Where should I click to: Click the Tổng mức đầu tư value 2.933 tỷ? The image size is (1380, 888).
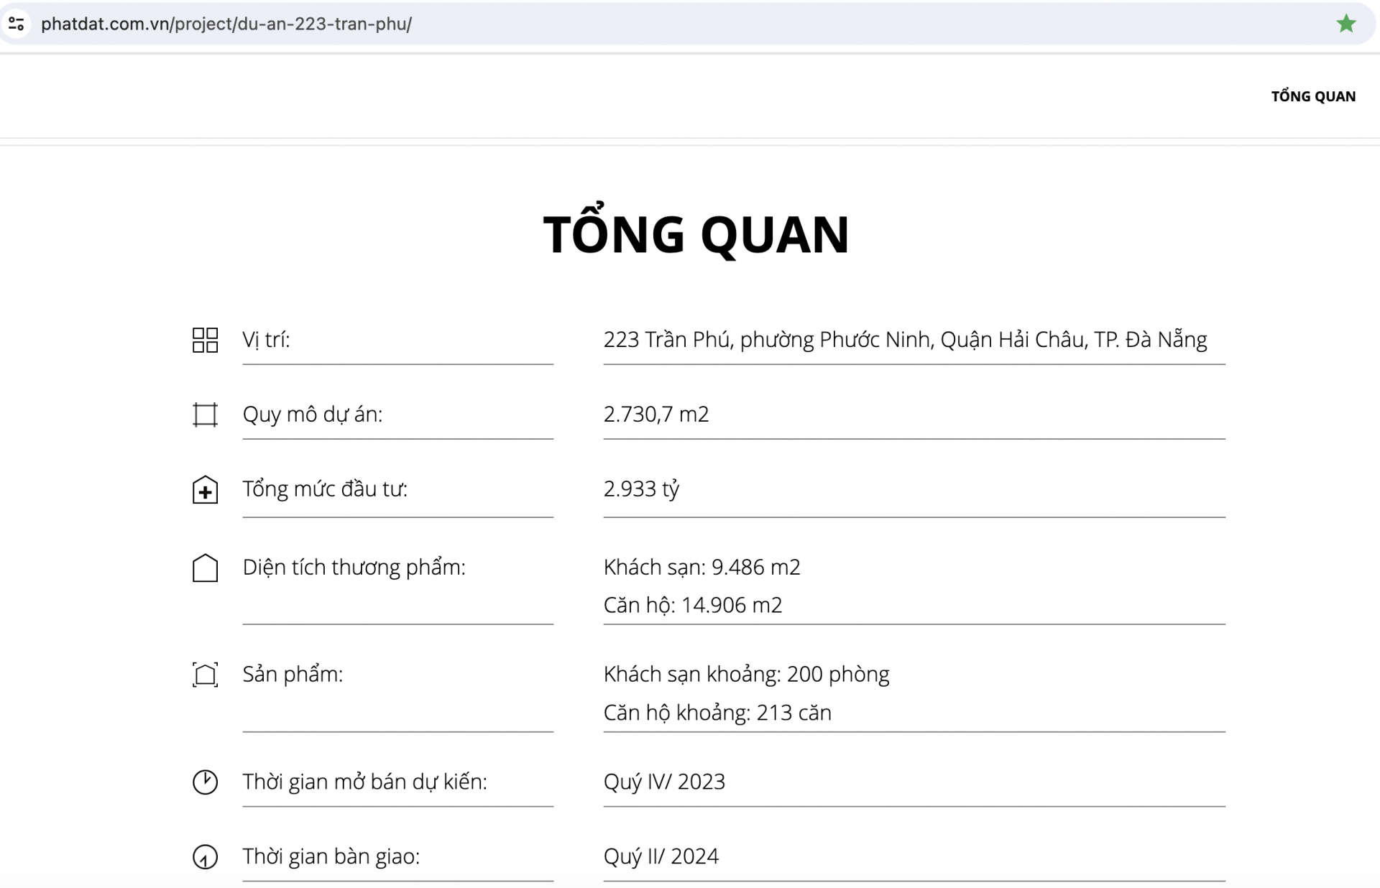pos(642,490)
